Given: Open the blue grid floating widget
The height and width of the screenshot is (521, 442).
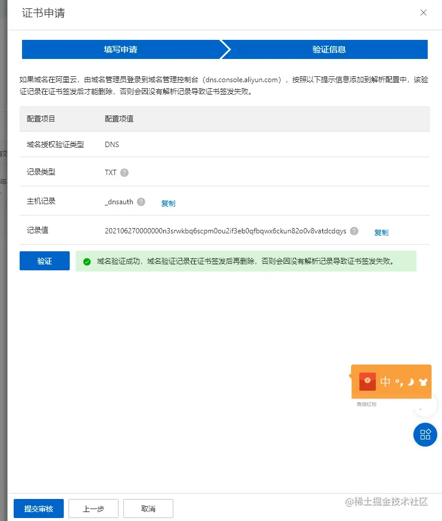Looking at the screenshot, I should point(425,434).
